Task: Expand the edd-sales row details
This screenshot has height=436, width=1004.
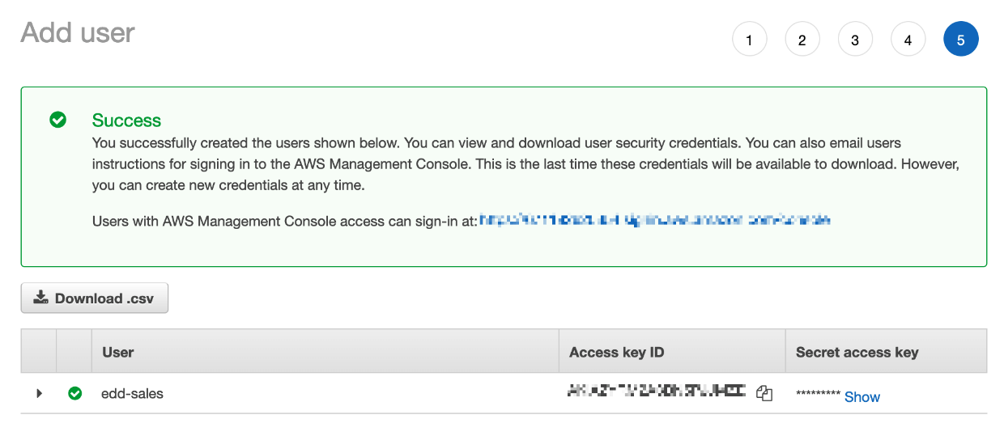Action: pyautogui.click(x=39, y=394)
